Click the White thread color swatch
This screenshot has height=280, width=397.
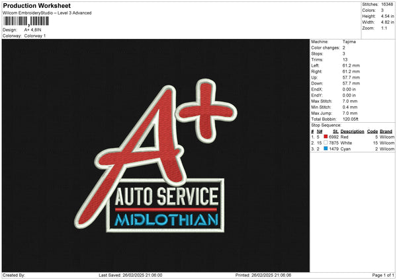click(x=326, y=143)
